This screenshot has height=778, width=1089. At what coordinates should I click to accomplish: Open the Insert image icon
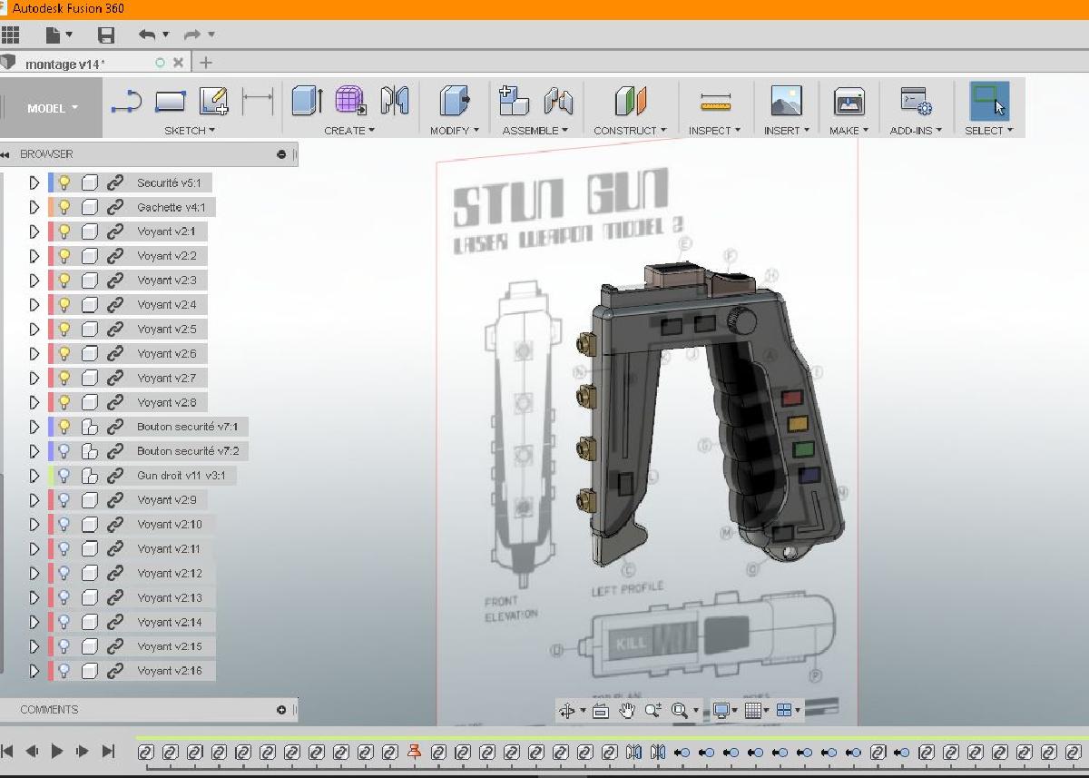pos(786,101)
